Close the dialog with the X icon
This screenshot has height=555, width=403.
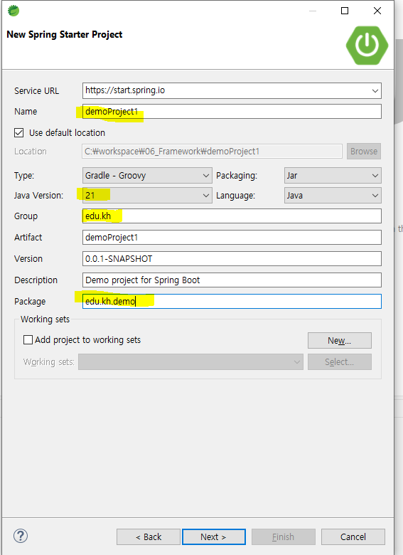pyautogui.click(x=377, y=11)
